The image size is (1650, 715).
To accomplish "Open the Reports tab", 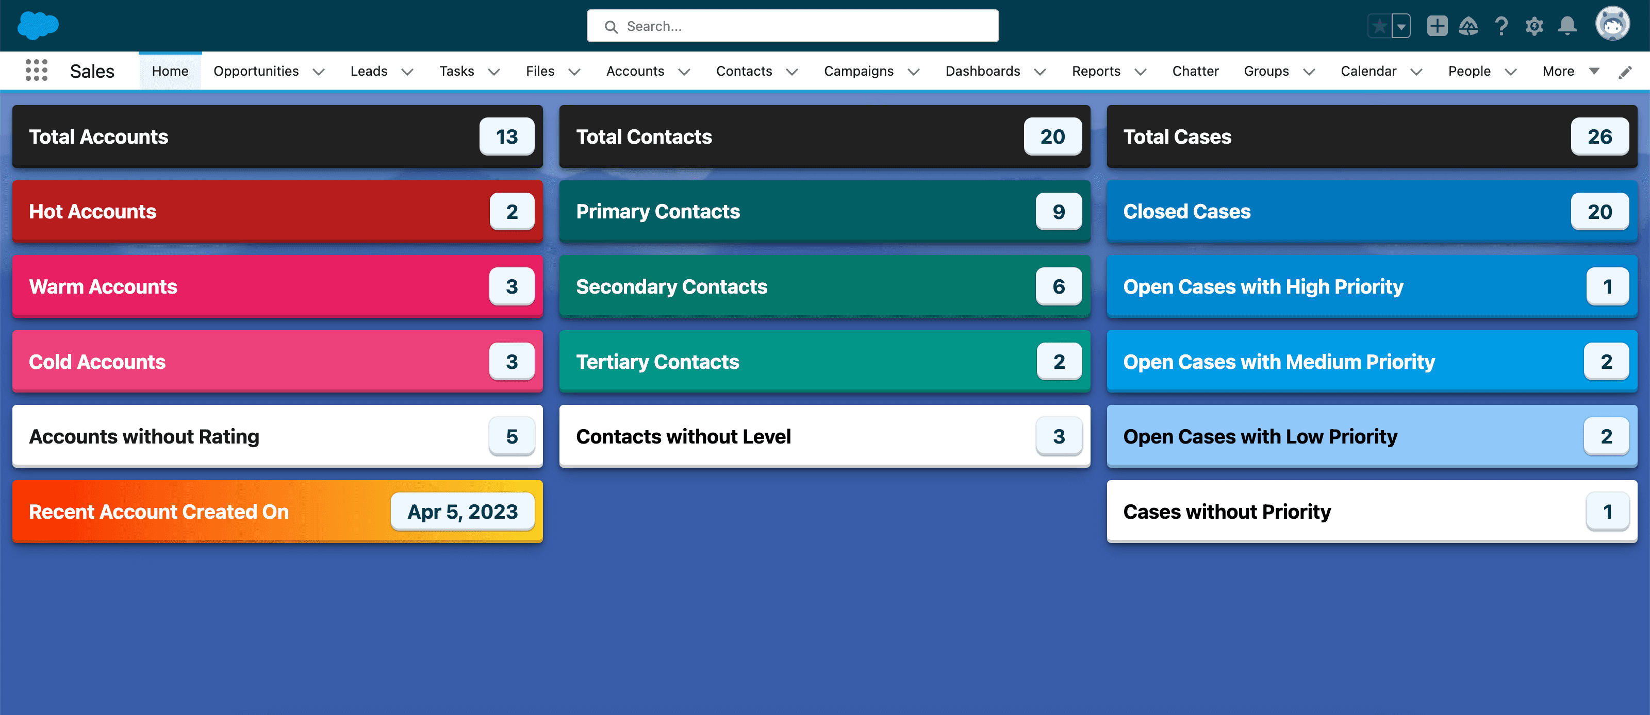I will (1096, 71).
